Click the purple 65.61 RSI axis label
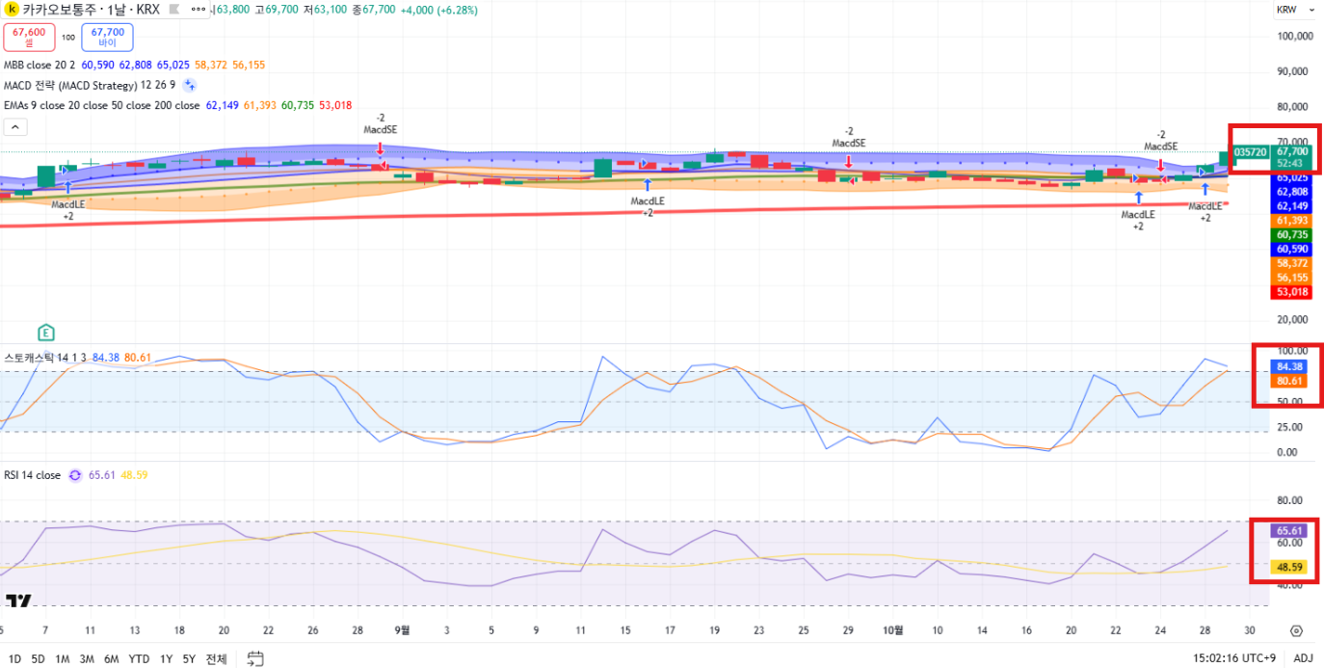The width and height of the screenshot is (1324, 668). pyautogui.click(x=1289, y=531)
